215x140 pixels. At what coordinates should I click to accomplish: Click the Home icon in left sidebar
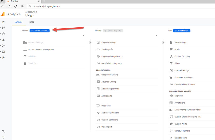[x=4, y=22]
